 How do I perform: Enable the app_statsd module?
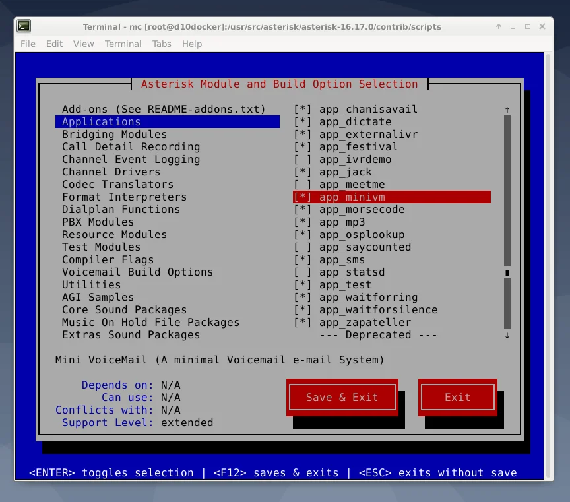click(x=302, y=272)
